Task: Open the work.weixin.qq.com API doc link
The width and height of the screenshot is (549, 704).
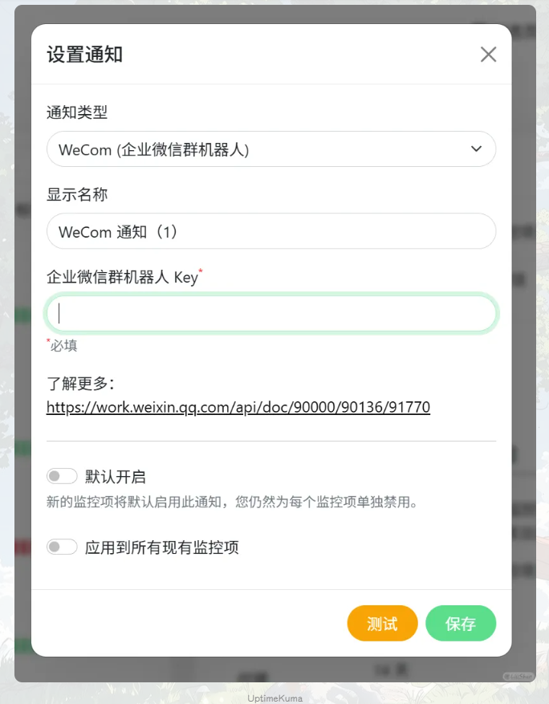Action: pyautogui.click(x=238, y=407)
